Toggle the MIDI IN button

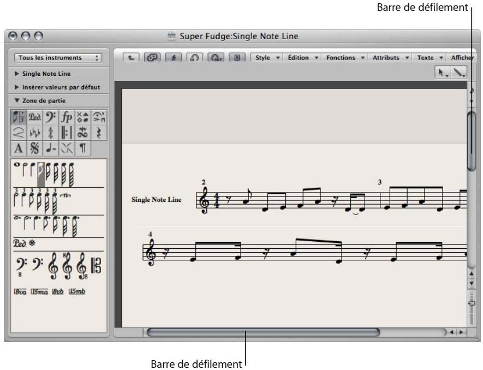point(195,58)
